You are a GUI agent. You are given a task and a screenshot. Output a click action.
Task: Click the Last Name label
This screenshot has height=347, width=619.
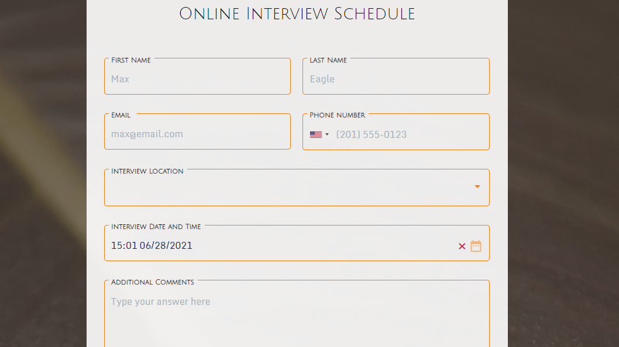tap(328, 60)
